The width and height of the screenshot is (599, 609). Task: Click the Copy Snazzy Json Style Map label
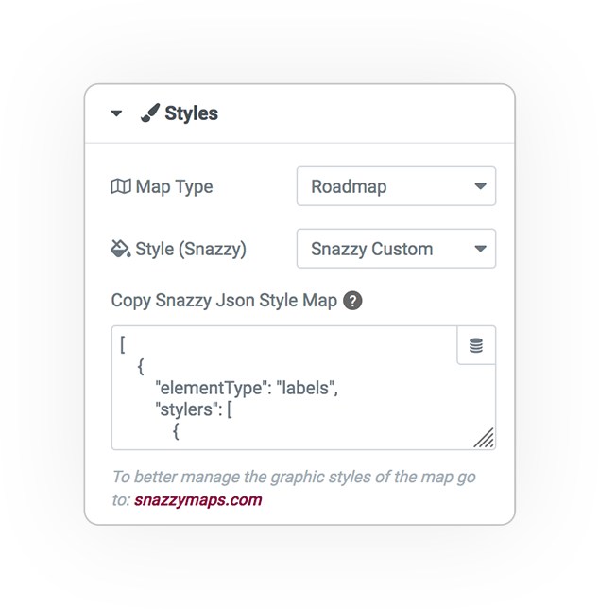point(224,301)
